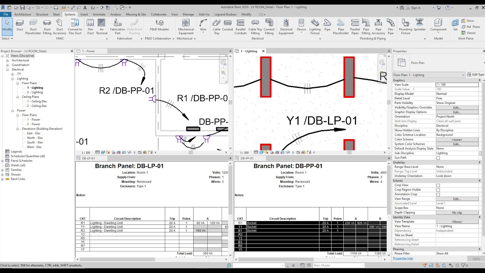The height and width of the screenshot is (273, 485).
Task: Open the Legrand Busbars tab
Action: click(x=226, y=14)
